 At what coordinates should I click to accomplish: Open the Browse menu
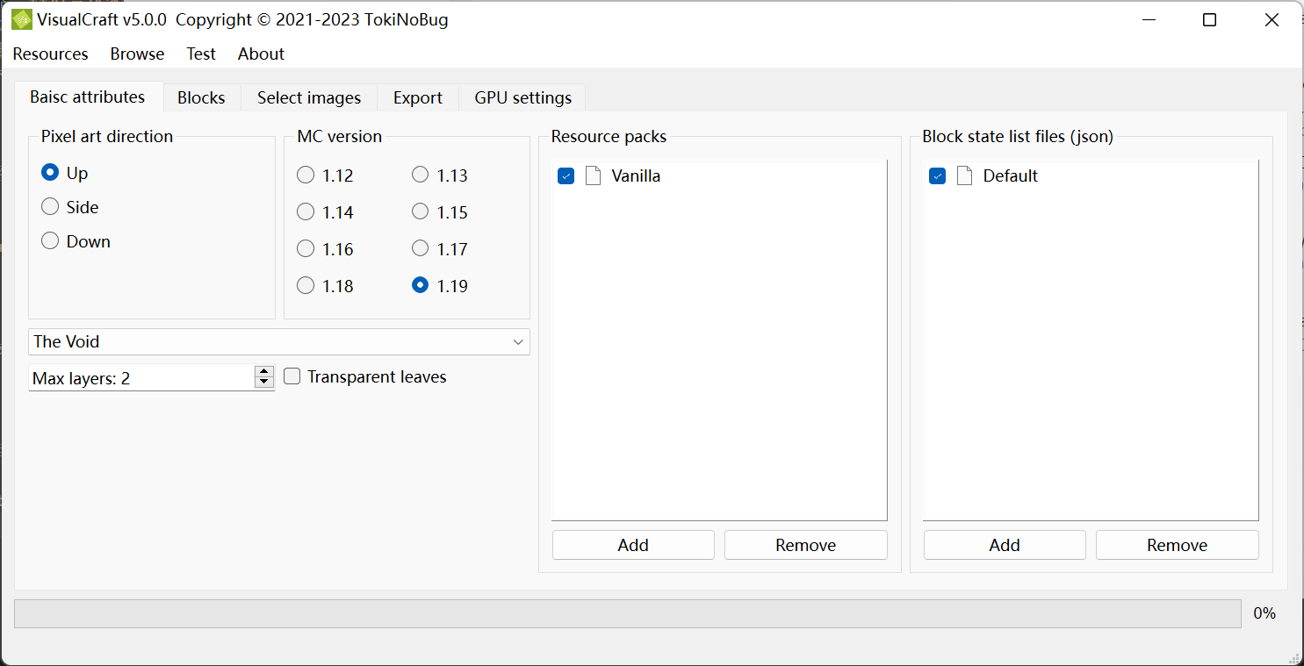(x=137, y=54)
